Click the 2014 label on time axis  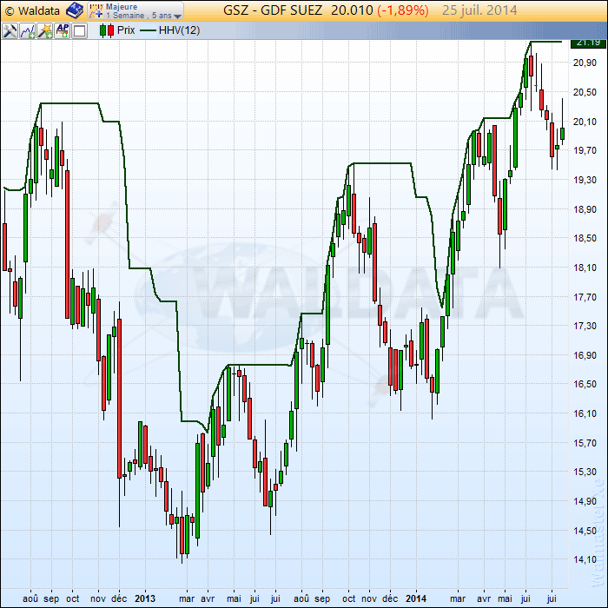(416, 598)
